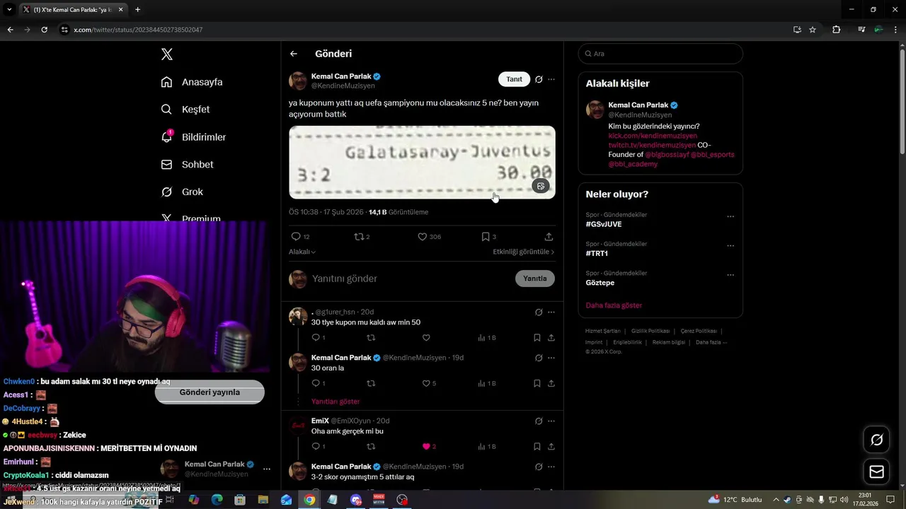Like the '30 oran la' reply
The image size is (906, 509).
point(426,383)
